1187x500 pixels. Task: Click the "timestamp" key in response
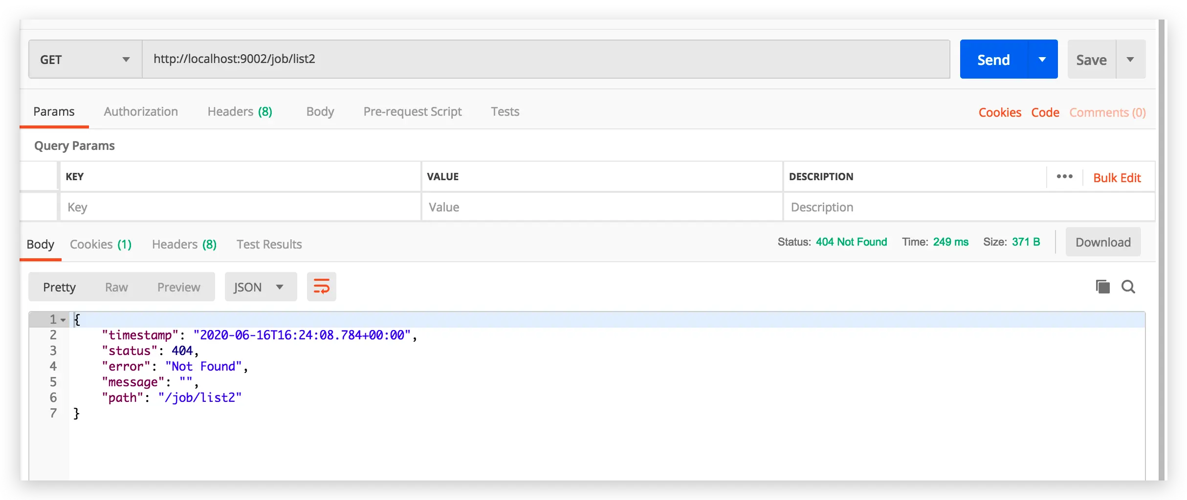140,335
